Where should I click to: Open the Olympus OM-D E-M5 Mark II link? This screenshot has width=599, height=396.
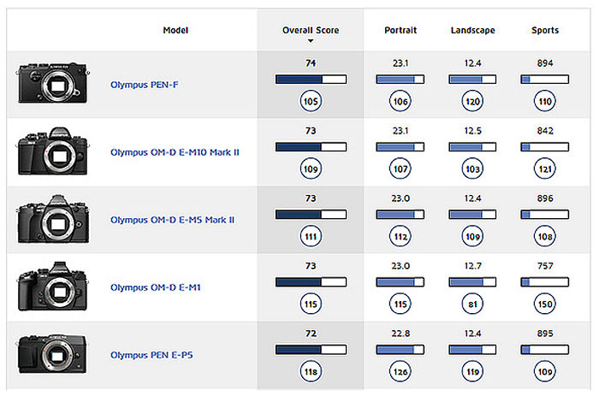point(172,220)
